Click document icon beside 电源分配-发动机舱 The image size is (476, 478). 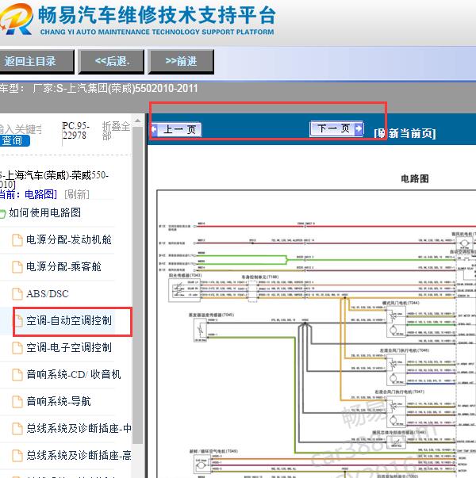17,240
